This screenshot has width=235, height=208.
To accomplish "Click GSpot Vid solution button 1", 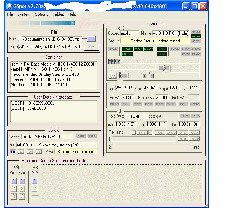I will (x=14, y=181).
